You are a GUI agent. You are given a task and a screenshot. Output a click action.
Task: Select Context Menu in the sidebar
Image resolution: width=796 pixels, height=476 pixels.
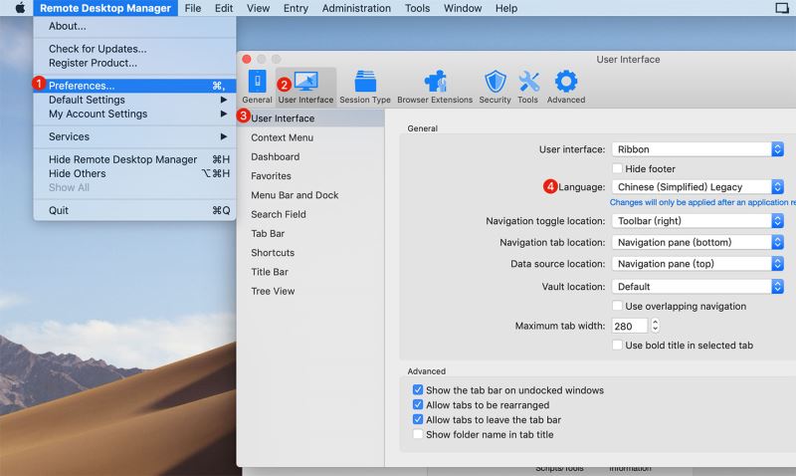point(310,137)
